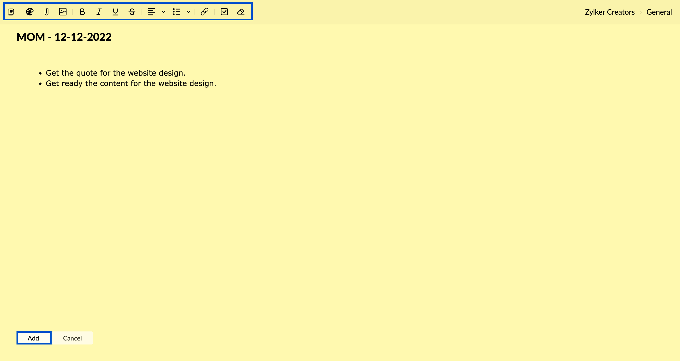Click the Cancel button
Screen dimensions: 680x361
72,338
